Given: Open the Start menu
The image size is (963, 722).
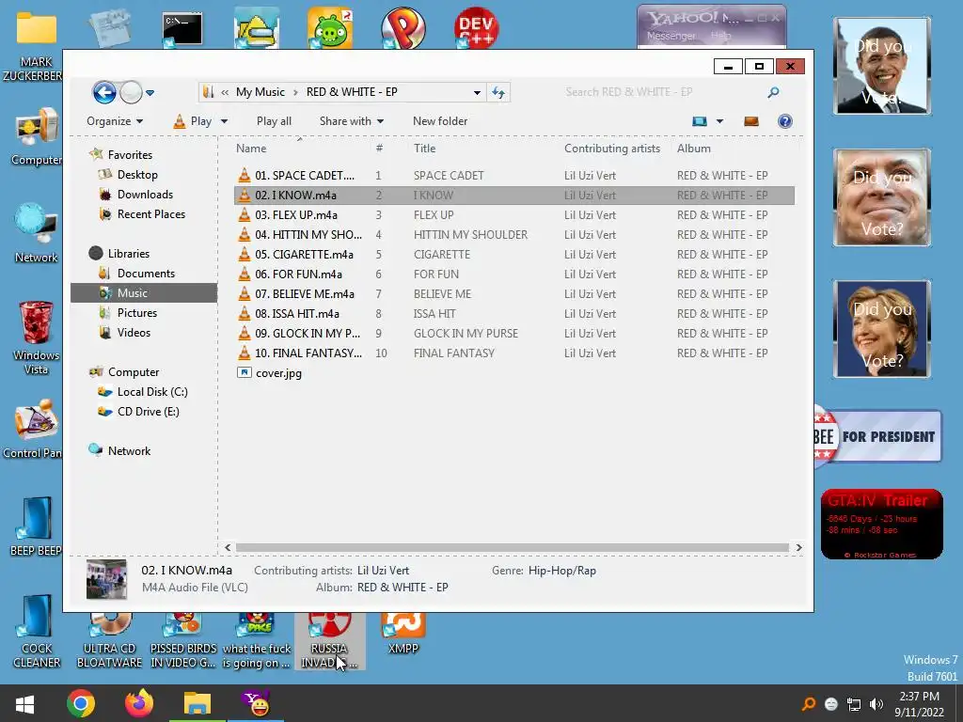Looking at the screenshot, I should (24, 703).
